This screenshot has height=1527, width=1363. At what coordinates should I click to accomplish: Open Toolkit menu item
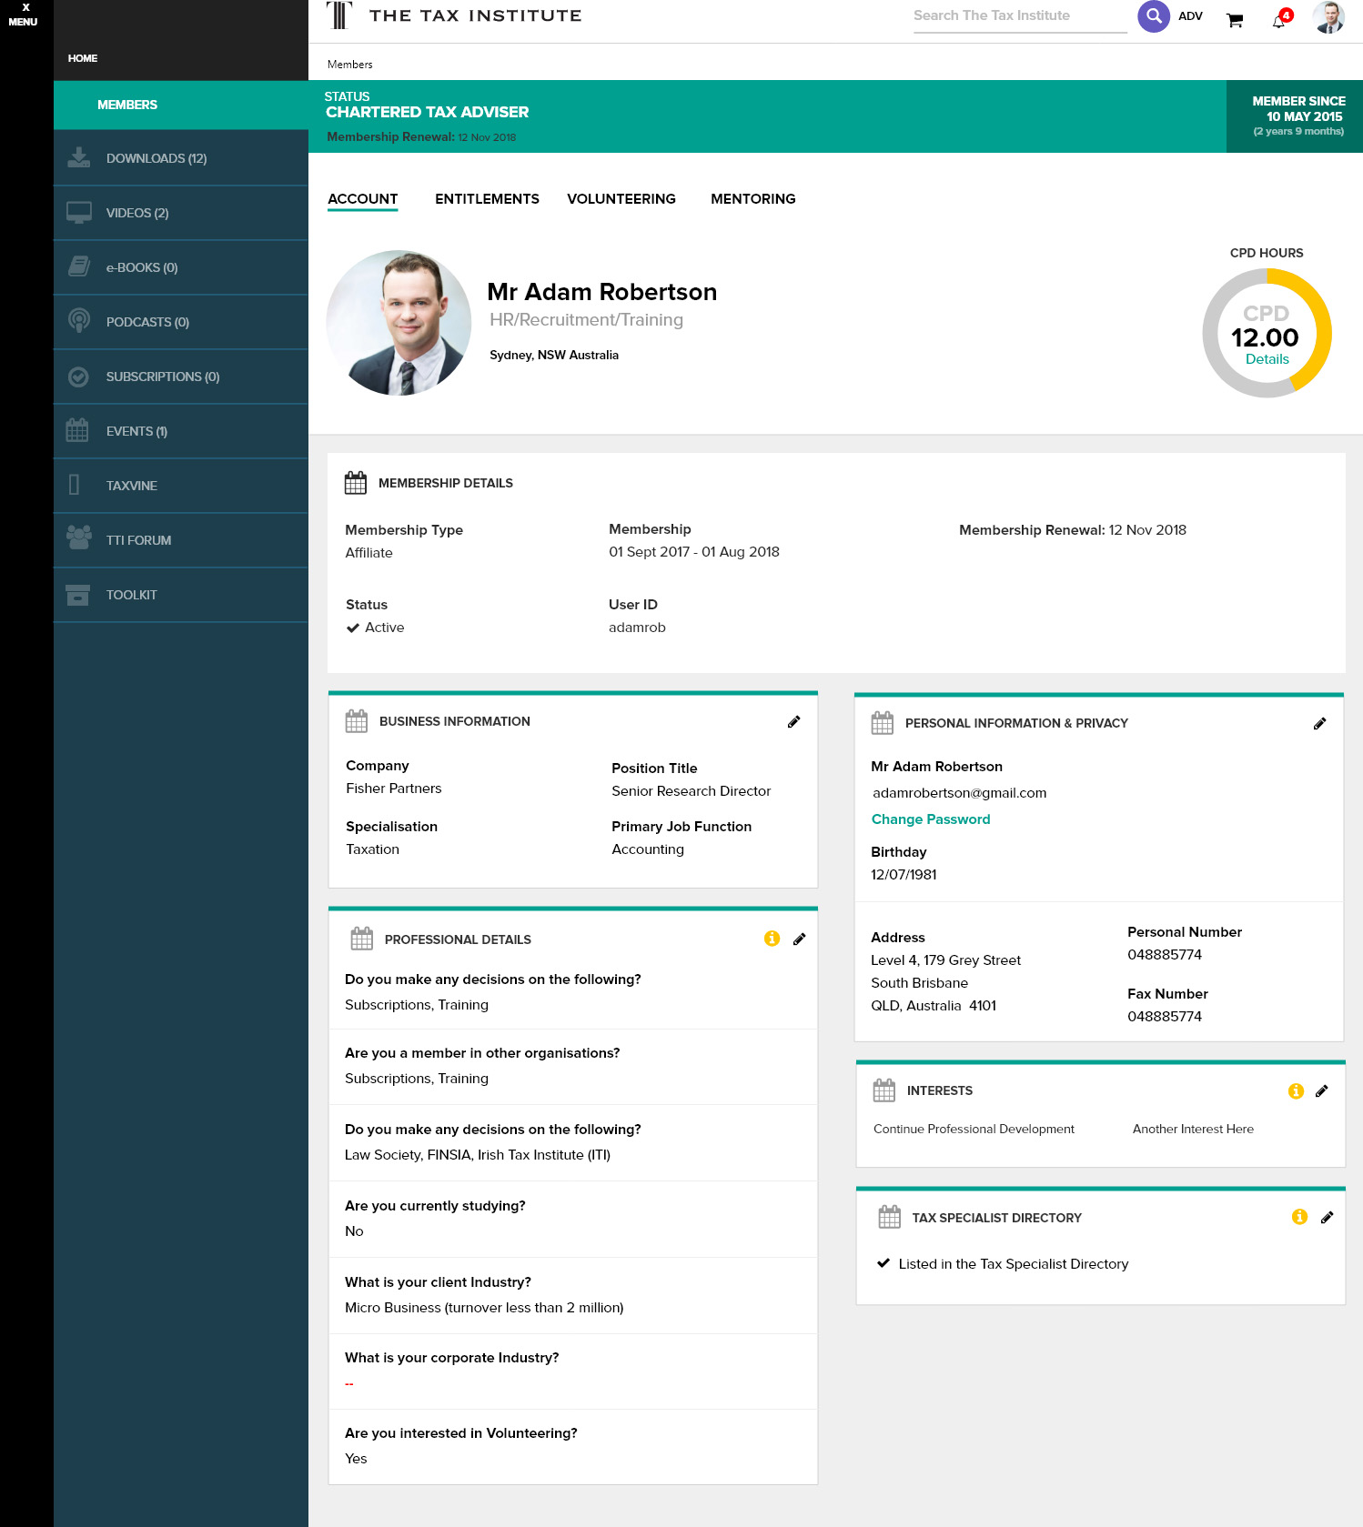pos(181,595)
